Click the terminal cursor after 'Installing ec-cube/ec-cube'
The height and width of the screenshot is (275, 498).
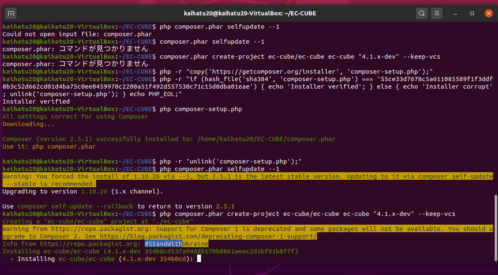[199, 259]
